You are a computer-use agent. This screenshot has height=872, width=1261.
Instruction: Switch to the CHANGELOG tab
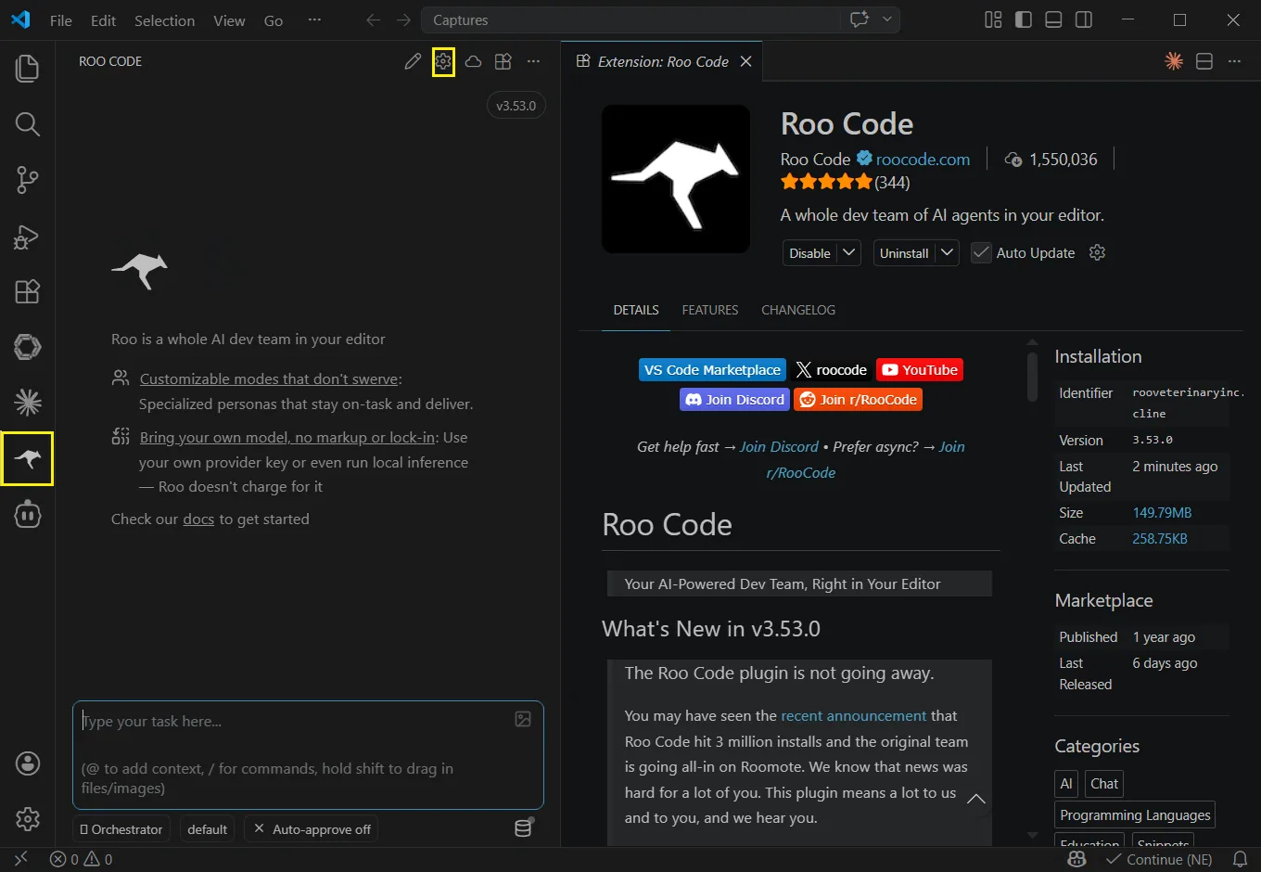(798, 310)
